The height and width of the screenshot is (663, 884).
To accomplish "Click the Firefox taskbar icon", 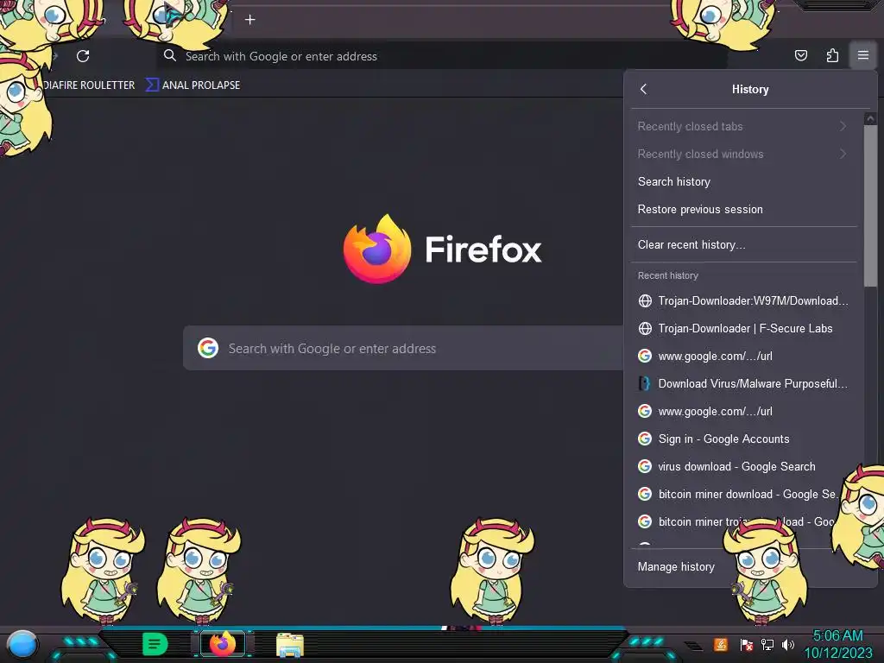I will point(223,644).
